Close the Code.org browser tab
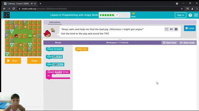Viewport: 199px width, 111px height. click(x=35, y=4)
